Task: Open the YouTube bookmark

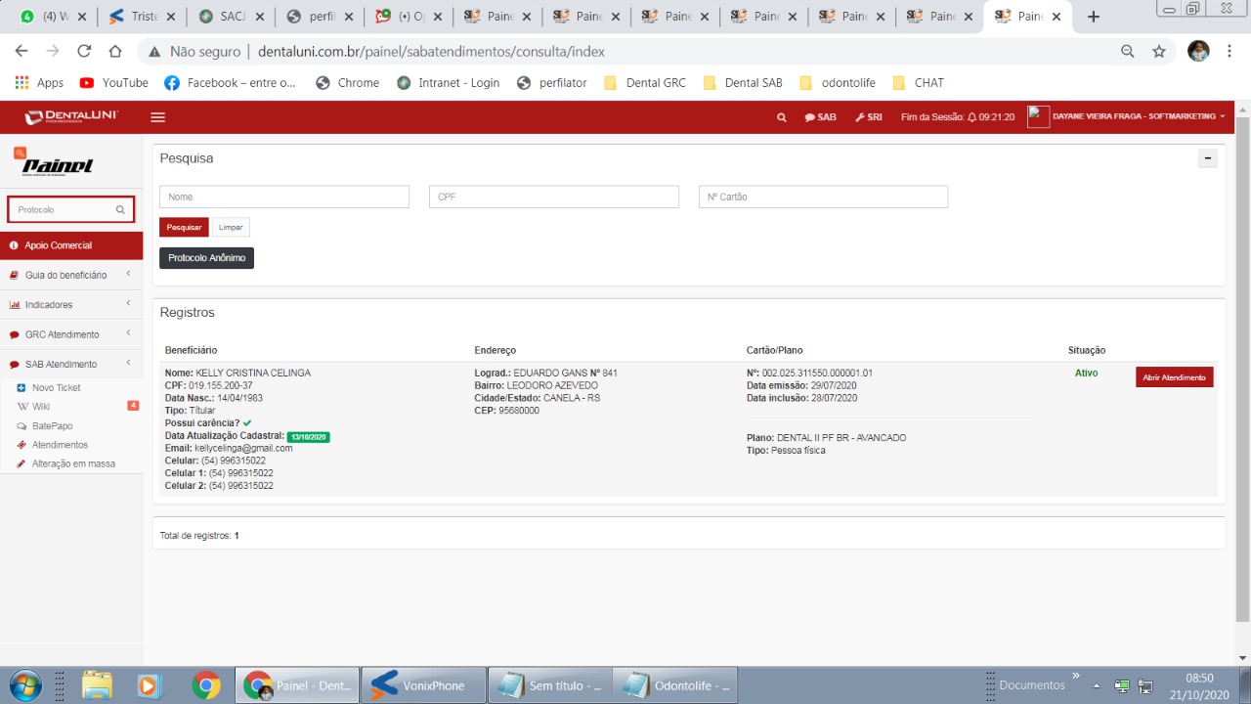Action: [x=114, y=83]
